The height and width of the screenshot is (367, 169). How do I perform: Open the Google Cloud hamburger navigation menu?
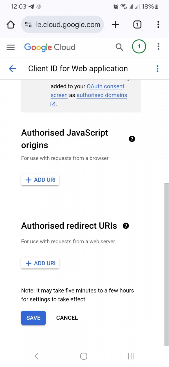[x=10, y=47]
